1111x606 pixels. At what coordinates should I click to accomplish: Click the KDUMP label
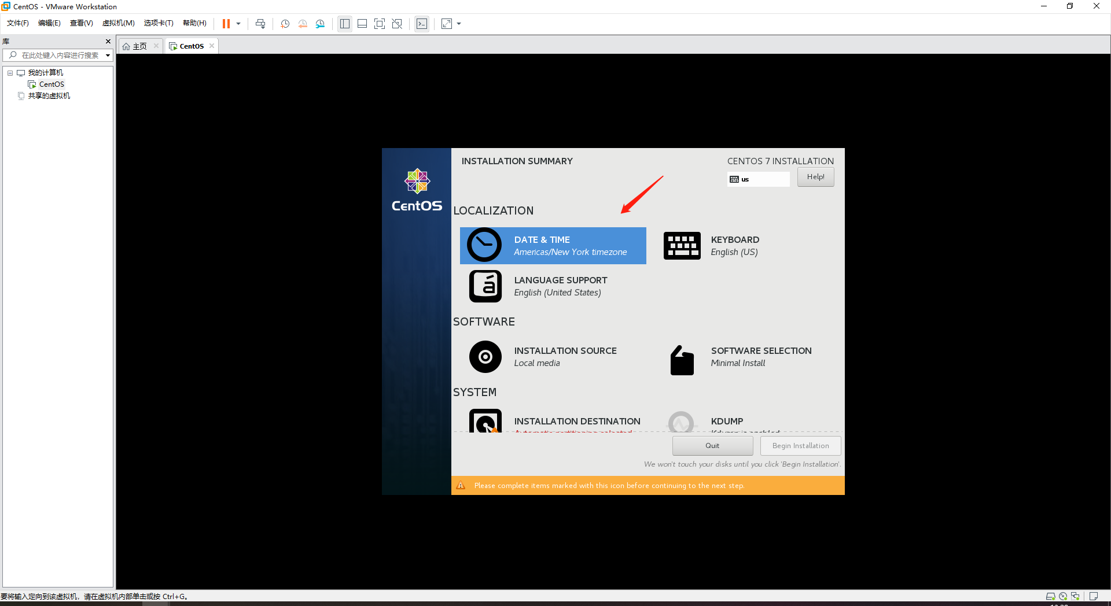(727, 422)
